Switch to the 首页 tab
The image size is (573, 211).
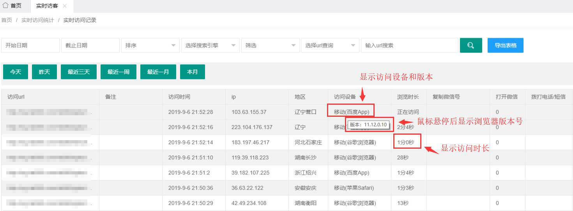point(16,6)
